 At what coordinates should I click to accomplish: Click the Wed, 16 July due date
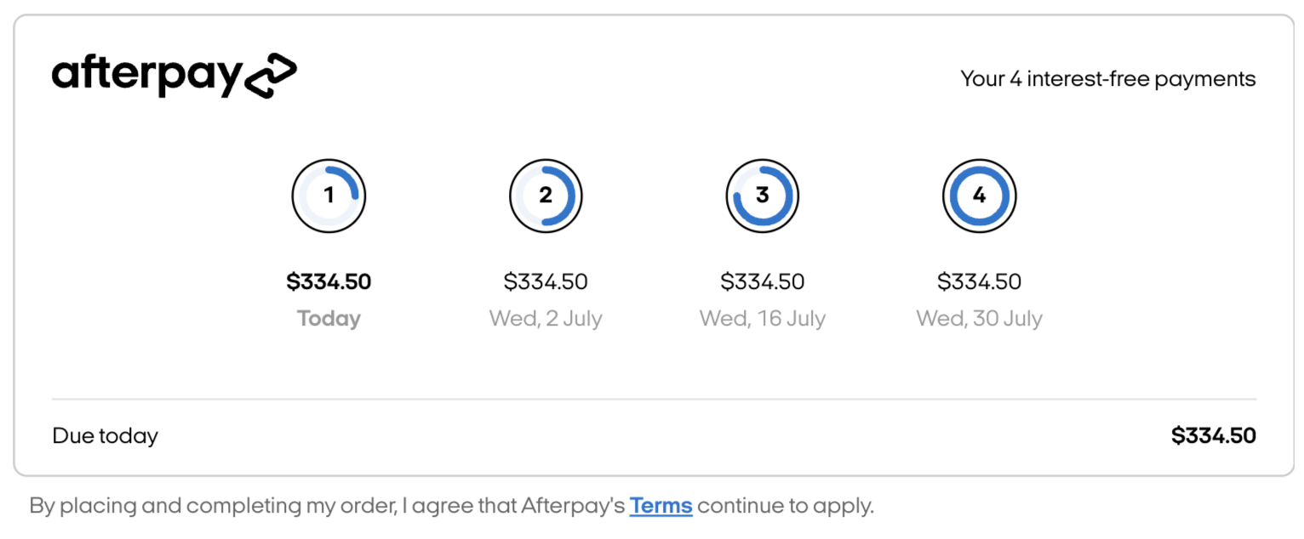pos(763,318)
